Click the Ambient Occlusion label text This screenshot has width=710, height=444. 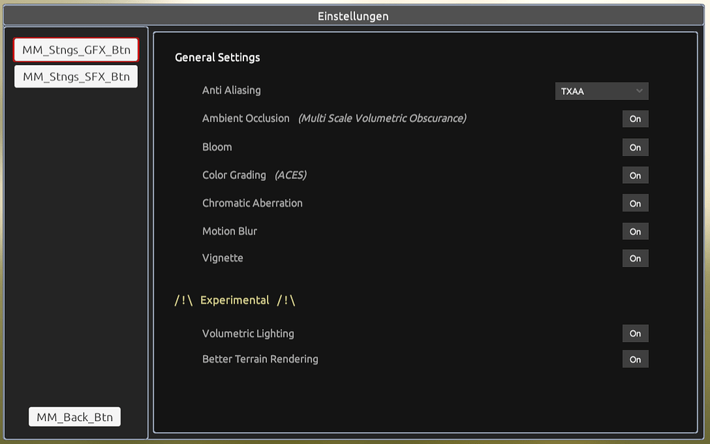click(x=245, y=118)
